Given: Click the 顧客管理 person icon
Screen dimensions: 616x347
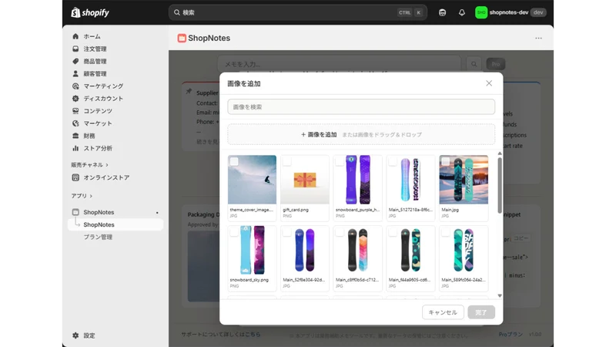Looking at the screenshot, I should click(x=75, y=73).
